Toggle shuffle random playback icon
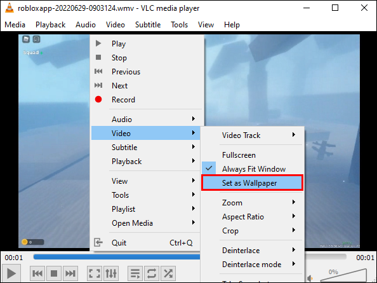Image resolution: width=377 pixels, height=283 pixels. click(x=168, y=273)
